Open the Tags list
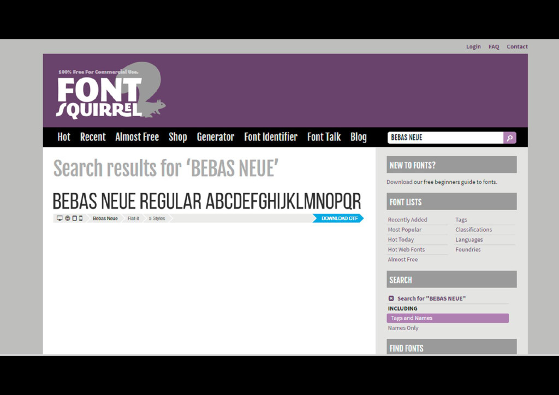559x395 pixels. (461, 220)
